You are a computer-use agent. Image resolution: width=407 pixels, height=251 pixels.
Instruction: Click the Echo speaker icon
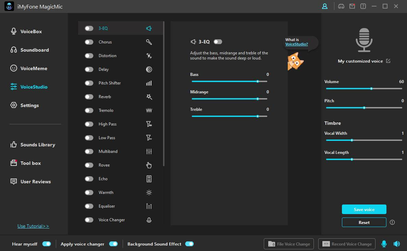[149, 179]
